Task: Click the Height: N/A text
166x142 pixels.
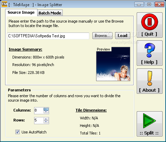Action: click(89, 126)
